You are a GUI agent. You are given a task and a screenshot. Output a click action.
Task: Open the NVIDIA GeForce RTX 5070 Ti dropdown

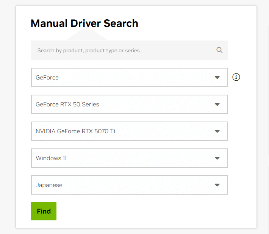click(x=129, y=131)
